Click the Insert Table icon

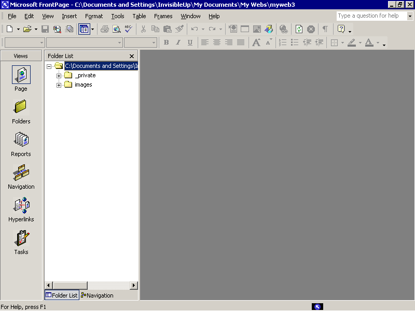click(x=245, y=29)
